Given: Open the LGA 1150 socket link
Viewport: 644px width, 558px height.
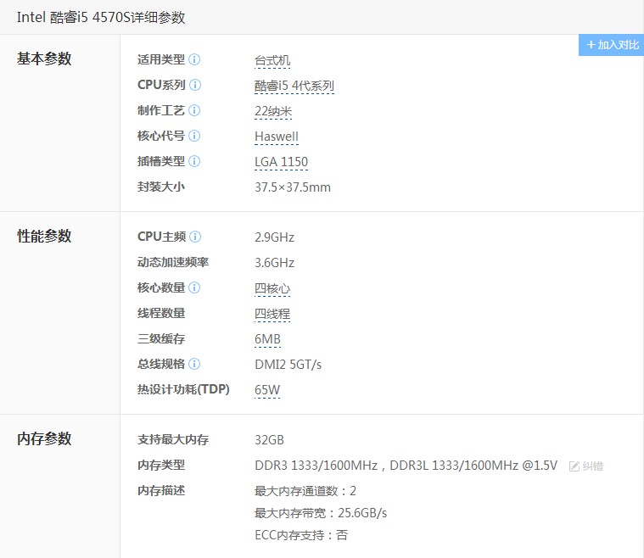Looking at the screenshot, I should pos(281,163).
